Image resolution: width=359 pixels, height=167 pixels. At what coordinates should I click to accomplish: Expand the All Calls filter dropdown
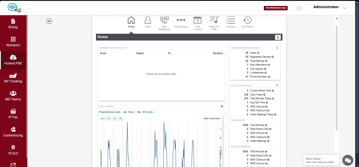pos(148,112)
